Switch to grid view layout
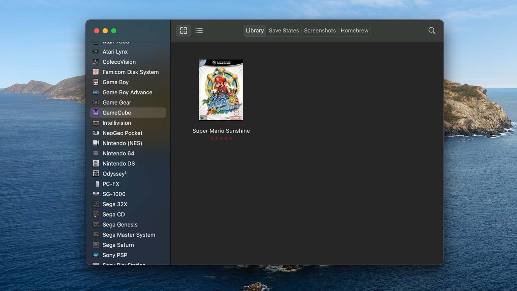 click(x=183, y=31)
